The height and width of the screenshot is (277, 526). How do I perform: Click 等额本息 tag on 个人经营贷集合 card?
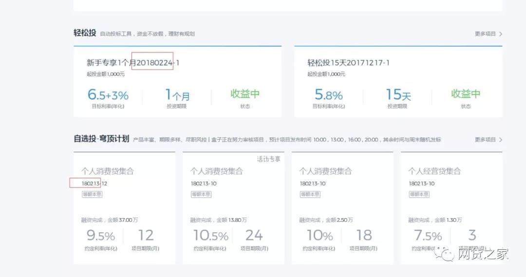pyautogui.click(x=419, y=194)
